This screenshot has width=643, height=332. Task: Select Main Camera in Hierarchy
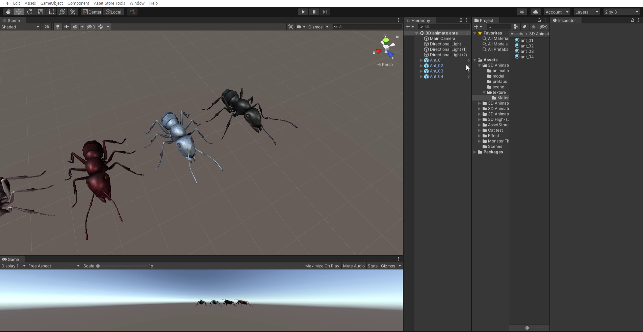[x=442, y=38]
